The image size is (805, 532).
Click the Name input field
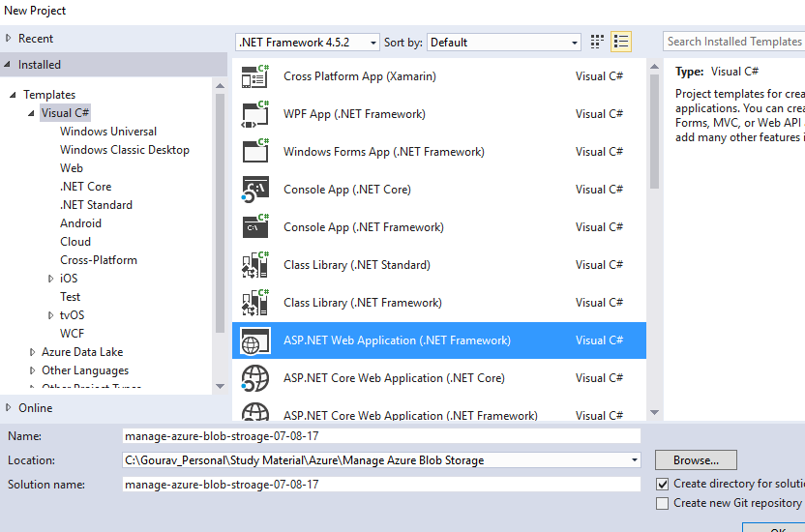click(x=381, y=436)
